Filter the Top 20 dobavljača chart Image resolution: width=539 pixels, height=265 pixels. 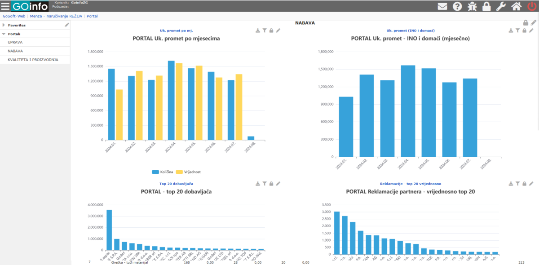pyautogui.click(x=265, y=184)
